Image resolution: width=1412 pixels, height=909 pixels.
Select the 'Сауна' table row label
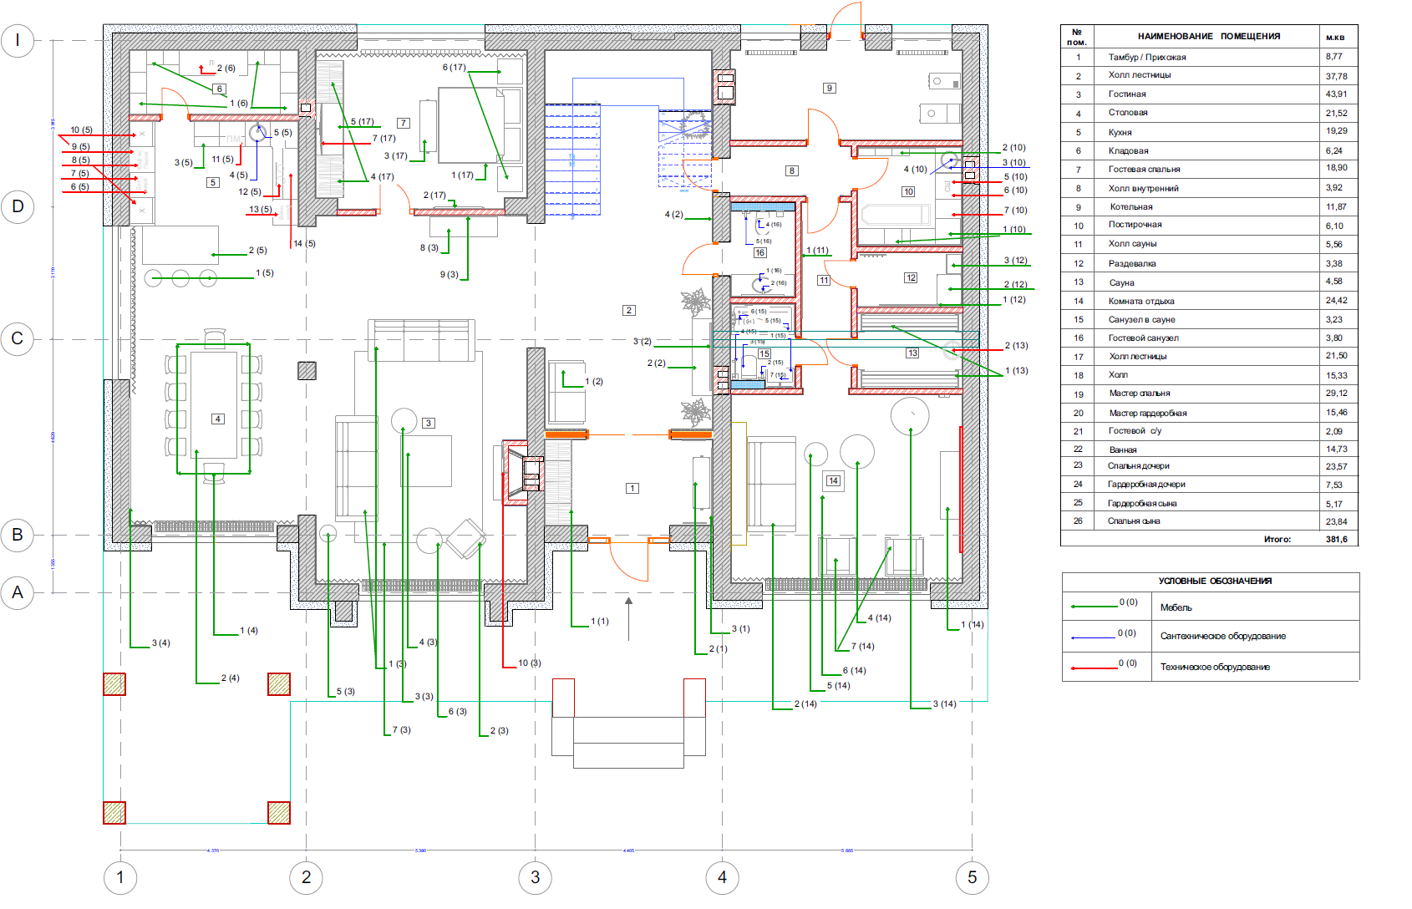pyautogui.click(x=1121, y=283)
